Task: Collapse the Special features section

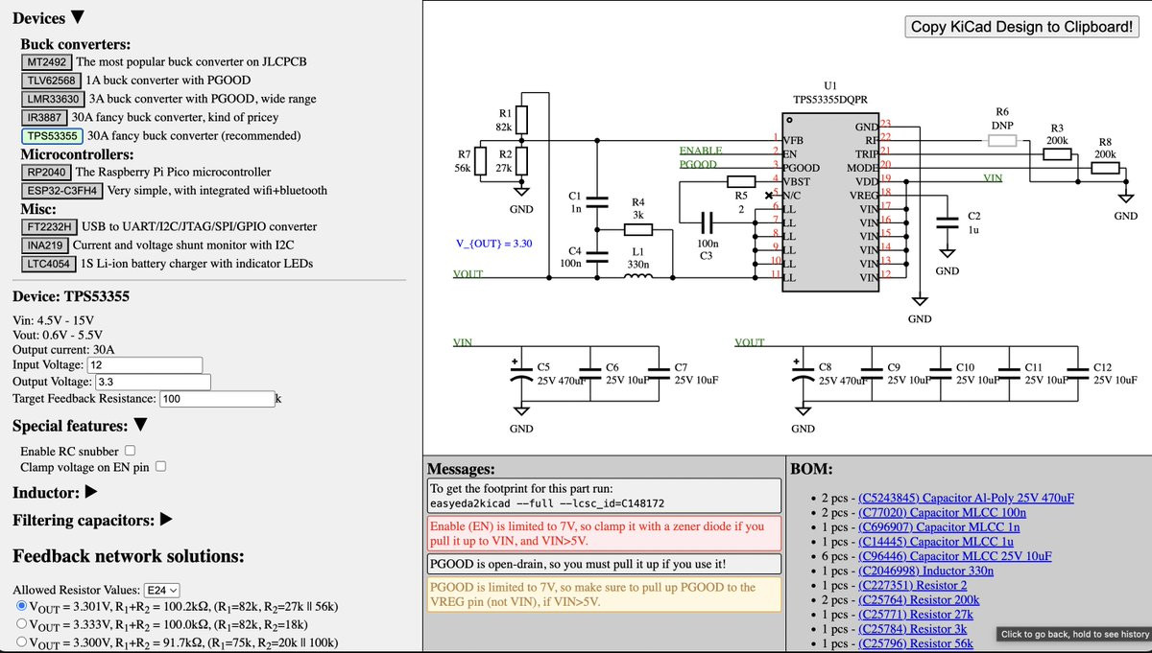Action: [x=140, y=425]
